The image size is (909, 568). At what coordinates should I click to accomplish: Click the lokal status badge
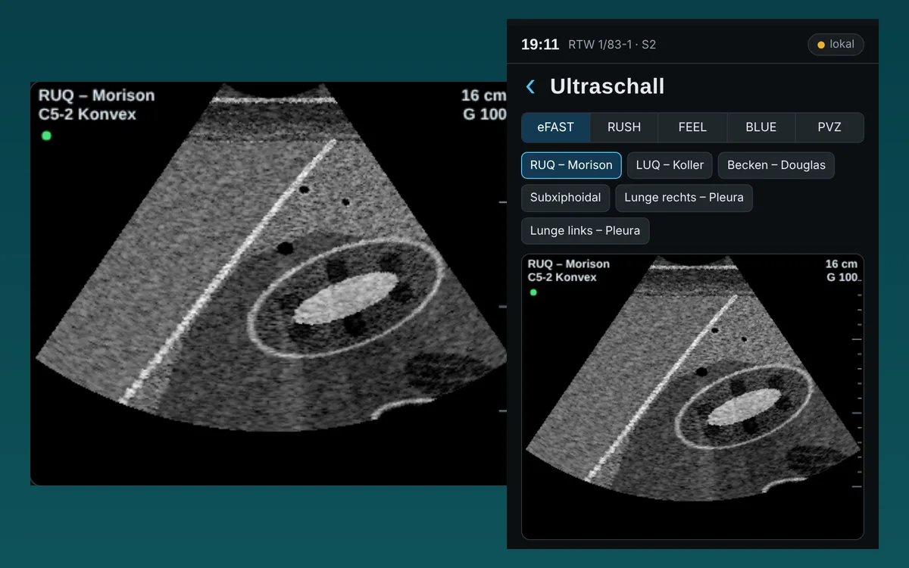click(x=836, y=45)
